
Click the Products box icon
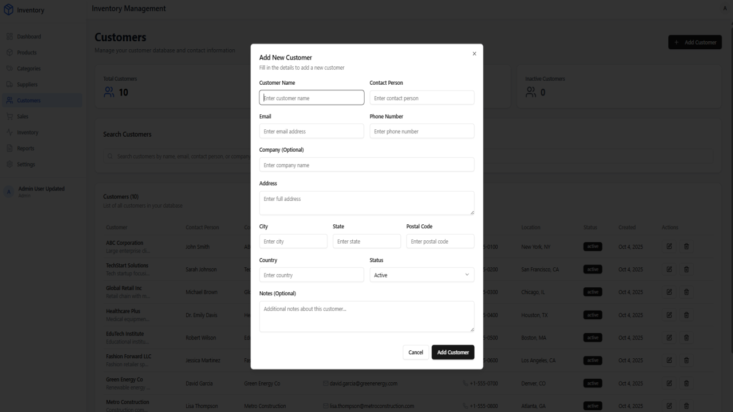click(9, 53)
